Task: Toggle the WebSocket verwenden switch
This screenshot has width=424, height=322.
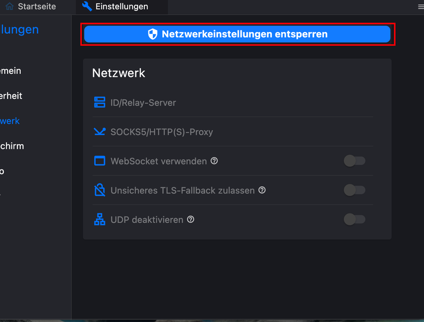Action: [x=354, y=161]
